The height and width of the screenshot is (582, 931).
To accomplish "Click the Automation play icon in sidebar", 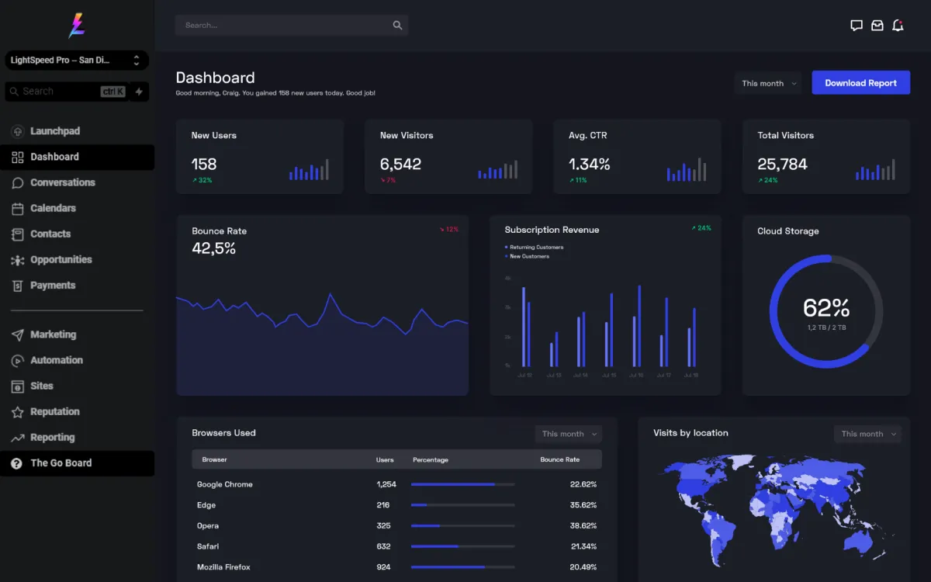I will tap(17, 361).
